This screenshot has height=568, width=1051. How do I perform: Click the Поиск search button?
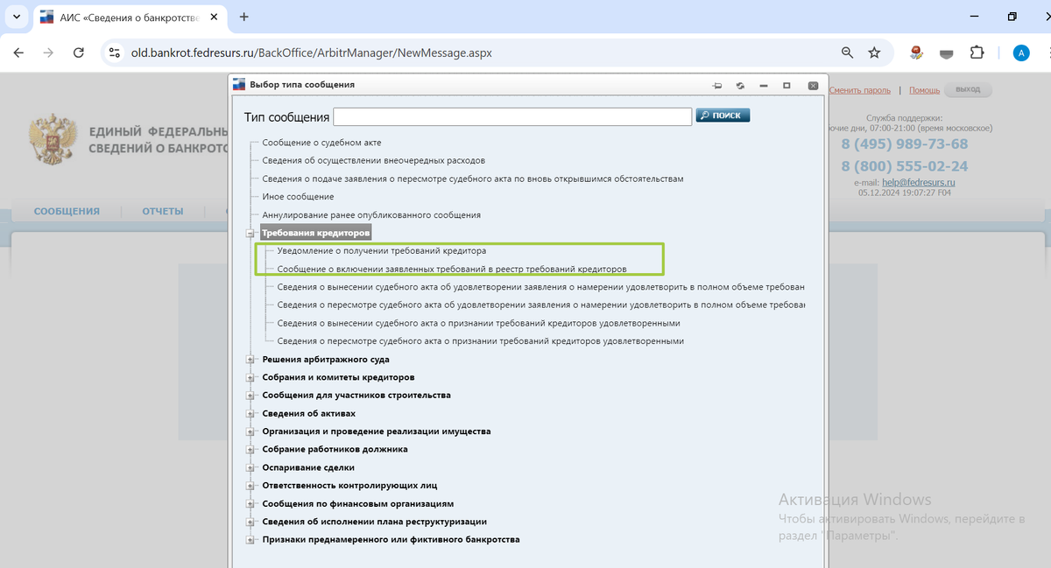(723, 116)
